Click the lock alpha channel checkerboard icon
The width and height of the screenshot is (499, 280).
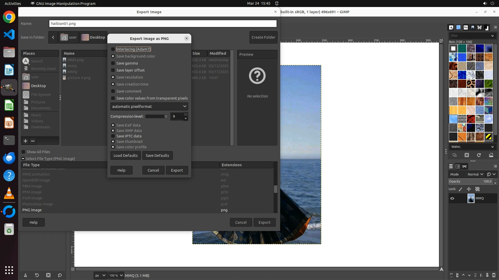(477, 189)
